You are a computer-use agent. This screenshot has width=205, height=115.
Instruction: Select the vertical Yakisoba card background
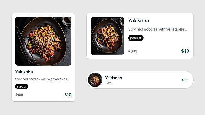(43, 57)
